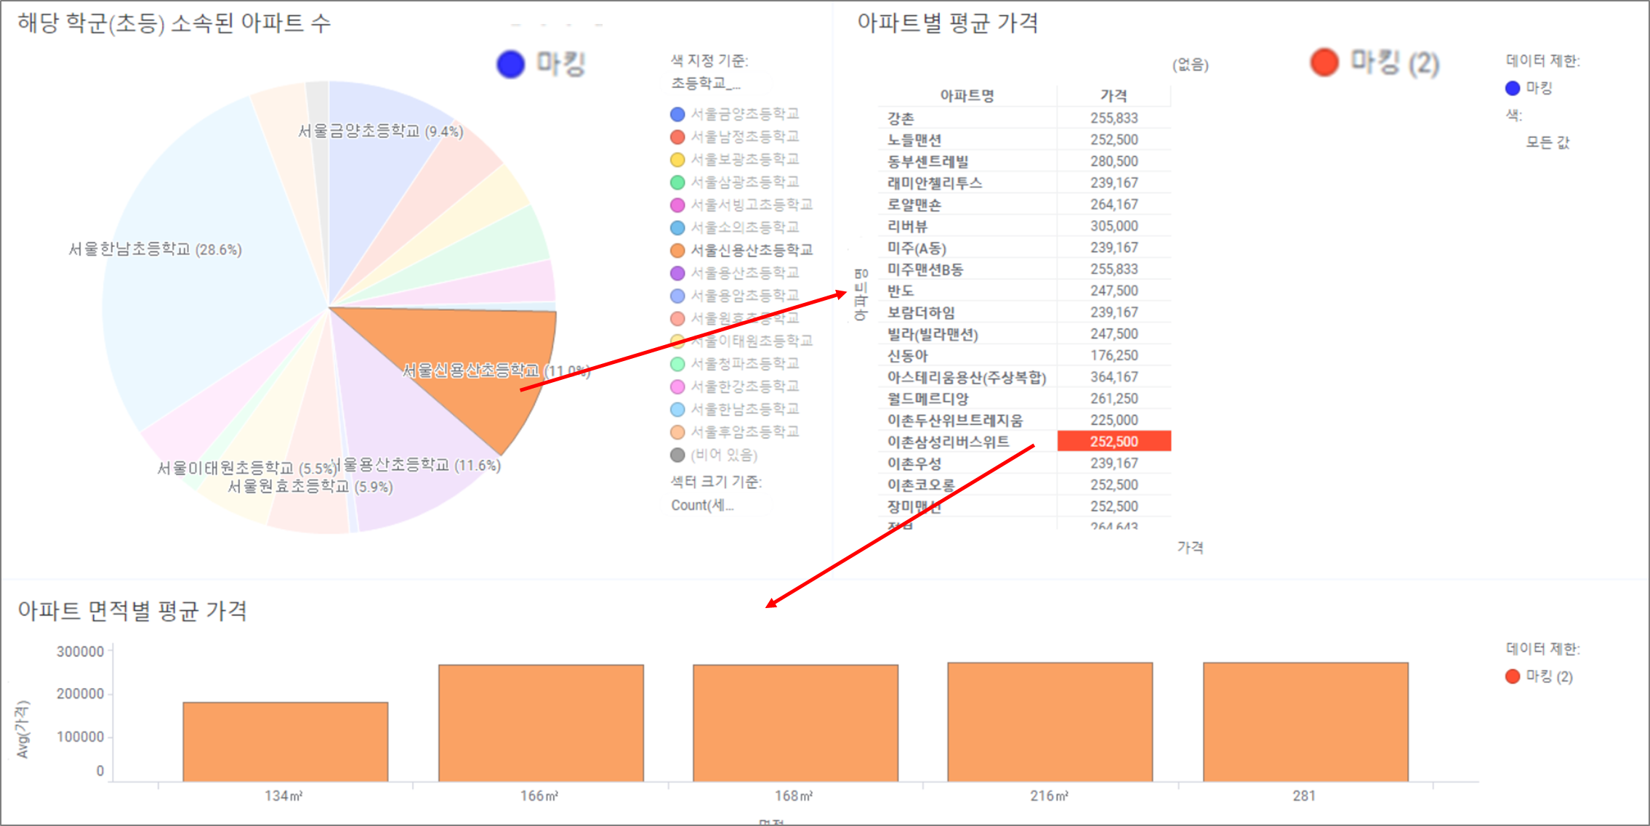The width and height of the screenshot is (1650, 826).
Task: Open the 모든 값 color selector
Action: [1547, 142]
